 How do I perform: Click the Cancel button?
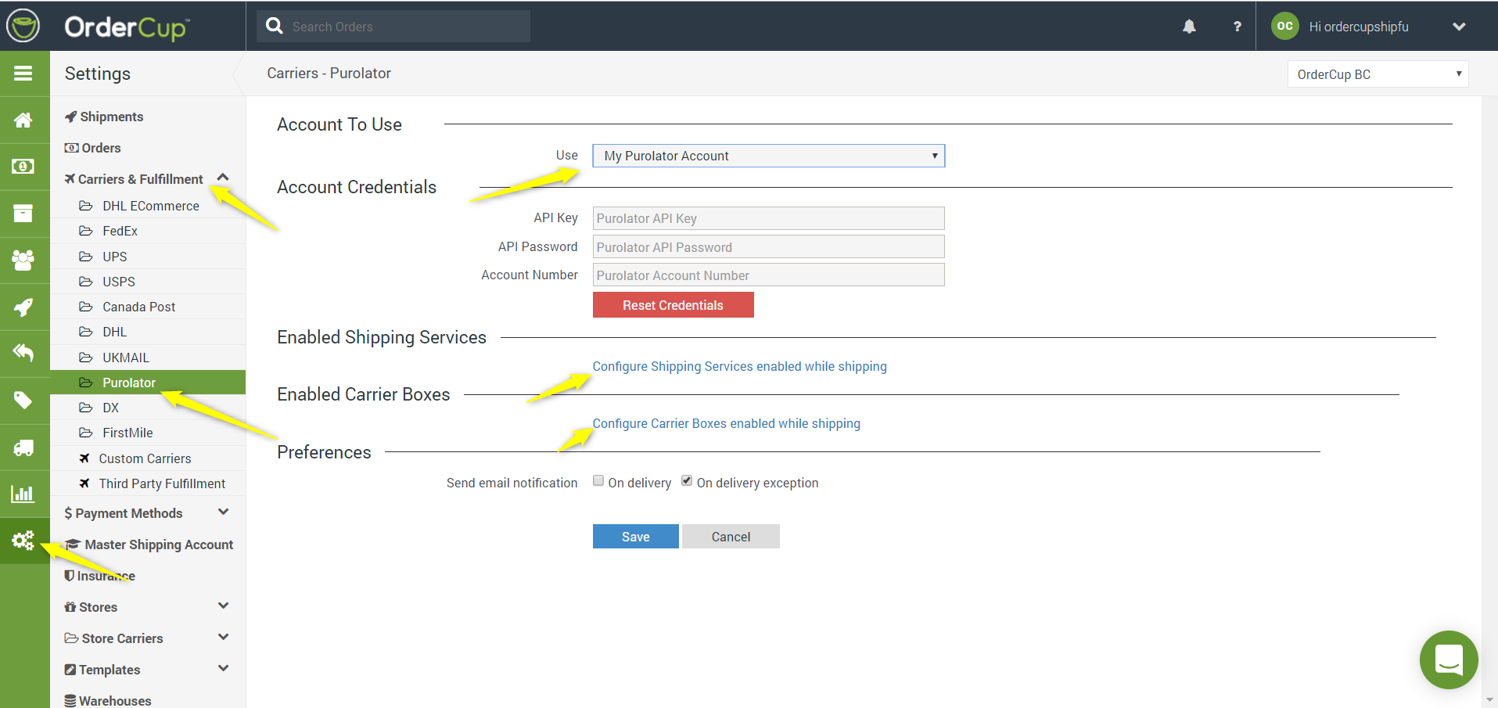[x=731, y=537]
